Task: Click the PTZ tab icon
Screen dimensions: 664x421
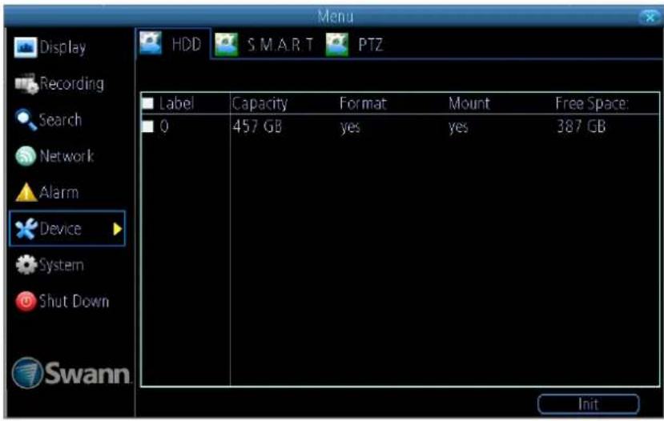Action: click(x=337, y=45)
